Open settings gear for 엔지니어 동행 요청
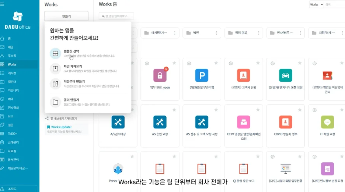The height and width of the screenshot is (192, 345). click(273, 63)
